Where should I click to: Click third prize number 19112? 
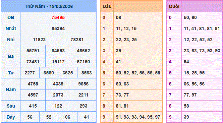point(58,62)
